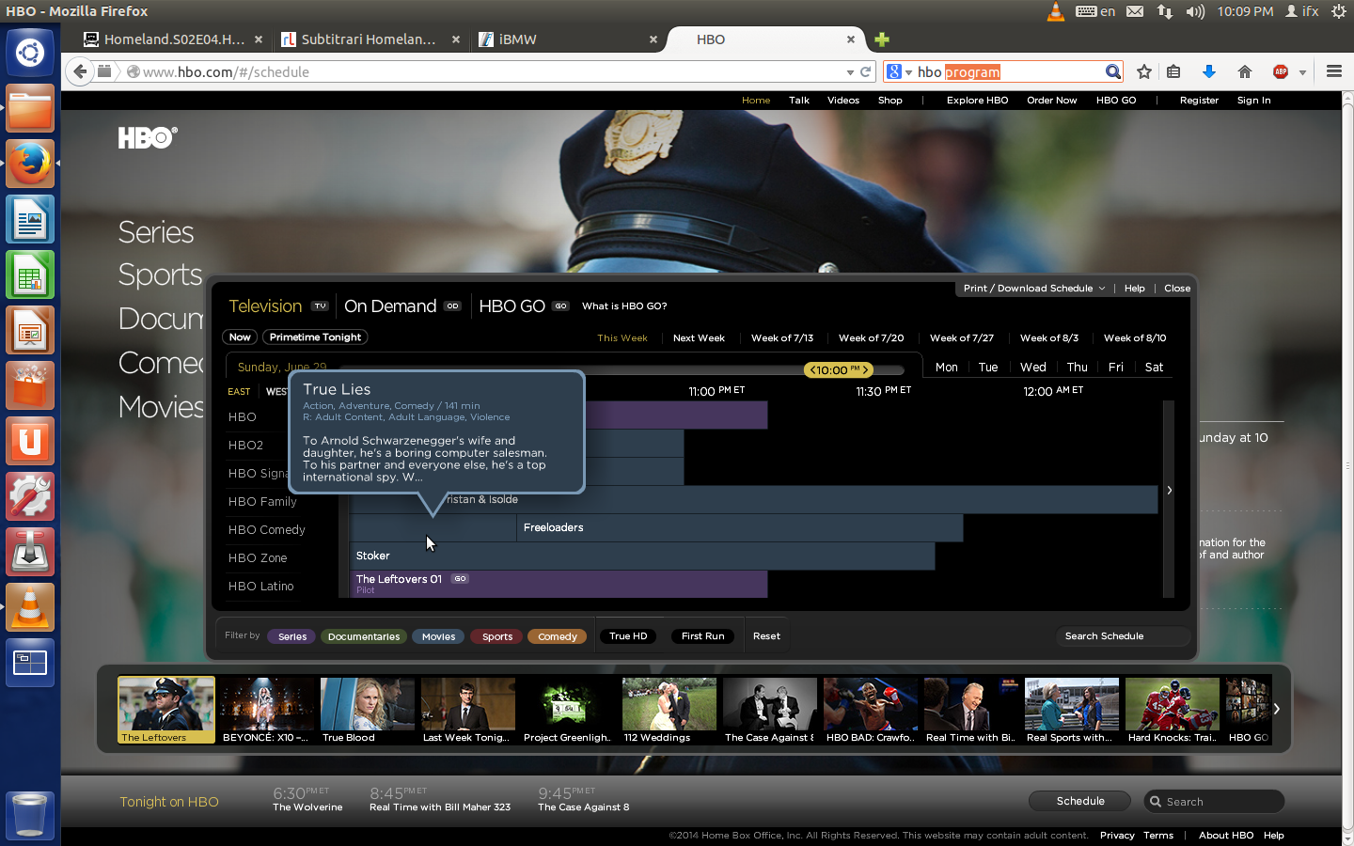
Task: Open the ifx user menu in top panel
Action: pyautogui.click(x=1302, y=11)
